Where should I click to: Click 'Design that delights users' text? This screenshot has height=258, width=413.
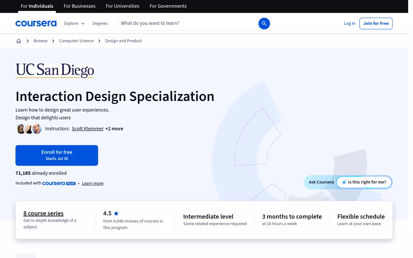43,118
